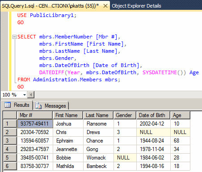Click last name cell Bambeck
Viewport: 202px width, 172px height.
point(98,166)
